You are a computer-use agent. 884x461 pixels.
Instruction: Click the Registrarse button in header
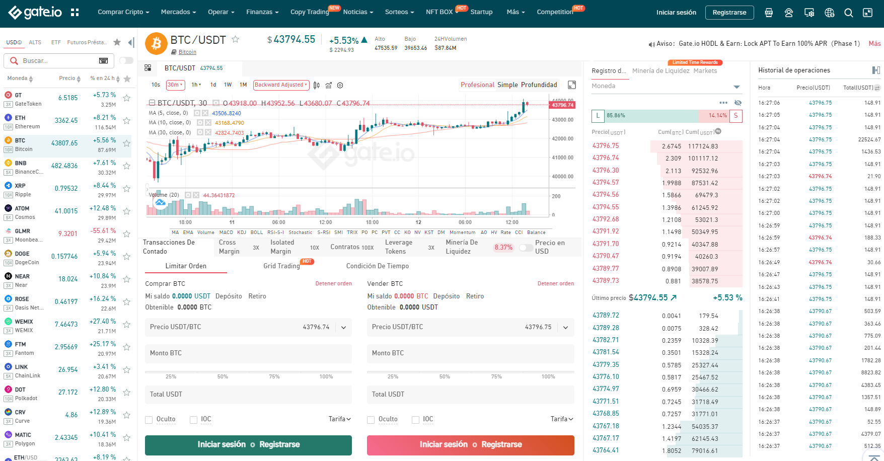click(x=729, y=13)
